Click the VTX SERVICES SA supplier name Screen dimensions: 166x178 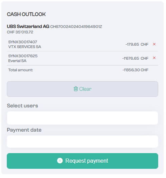click(x=25, y=47)
